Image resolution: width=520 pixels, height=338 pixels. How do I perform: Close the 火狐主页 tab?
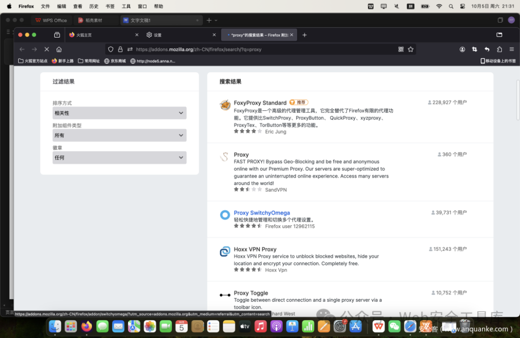(x=137, y=35)
